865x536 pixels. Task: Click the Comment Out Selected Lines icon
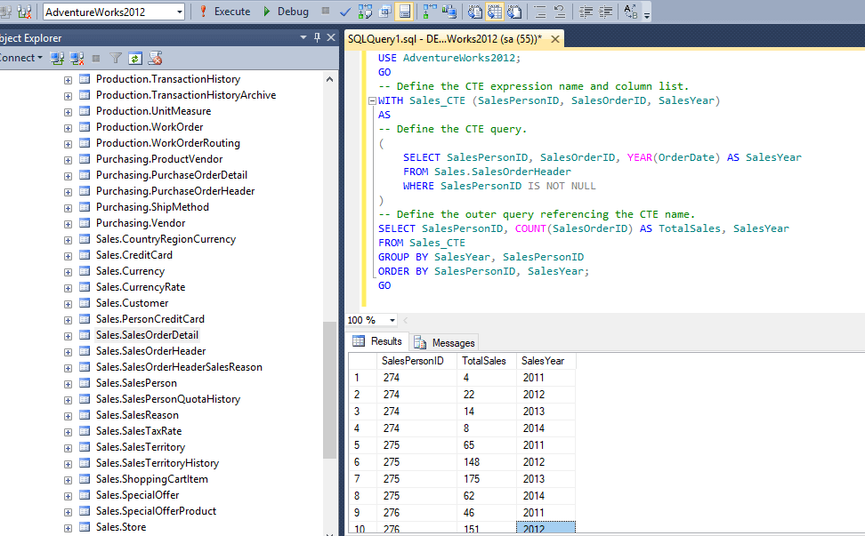(x=539, y=12)
